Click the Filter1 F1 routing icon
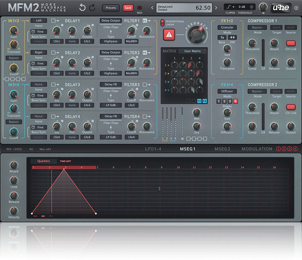 click(x=146, y=21)
